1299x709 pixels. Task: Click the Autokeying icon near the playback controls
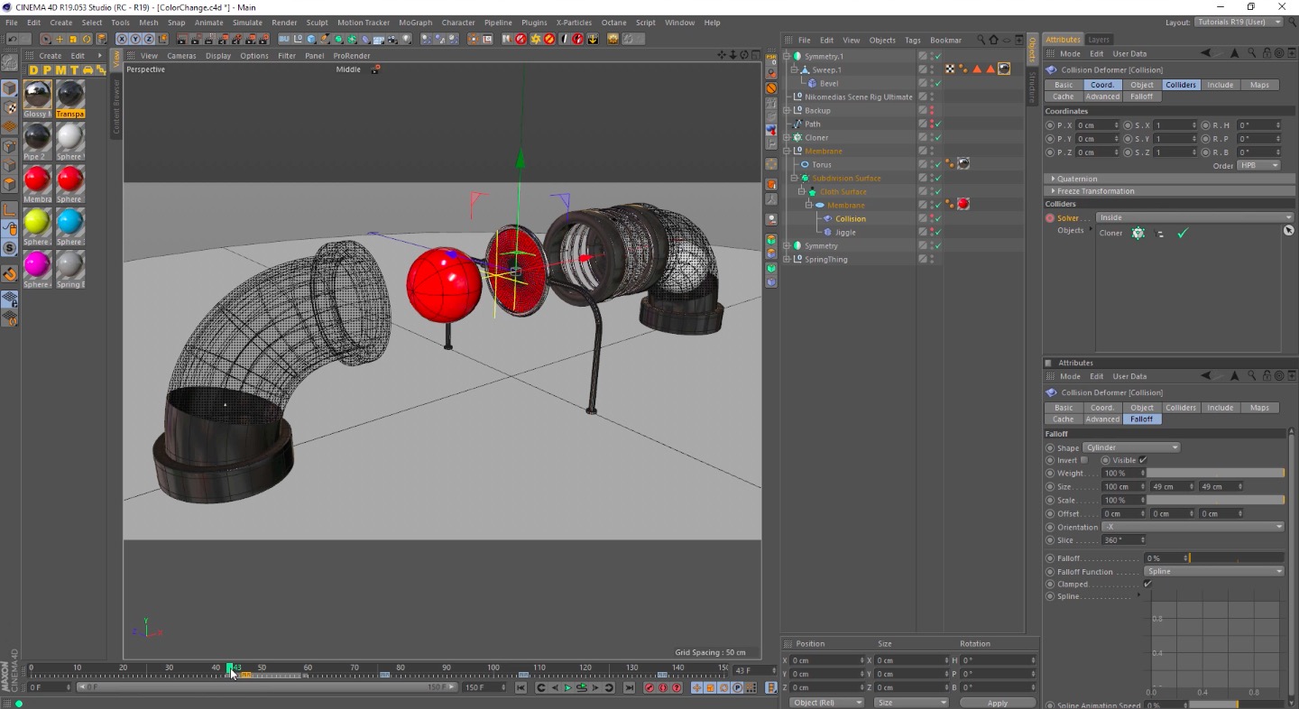[x=663, y=687]
